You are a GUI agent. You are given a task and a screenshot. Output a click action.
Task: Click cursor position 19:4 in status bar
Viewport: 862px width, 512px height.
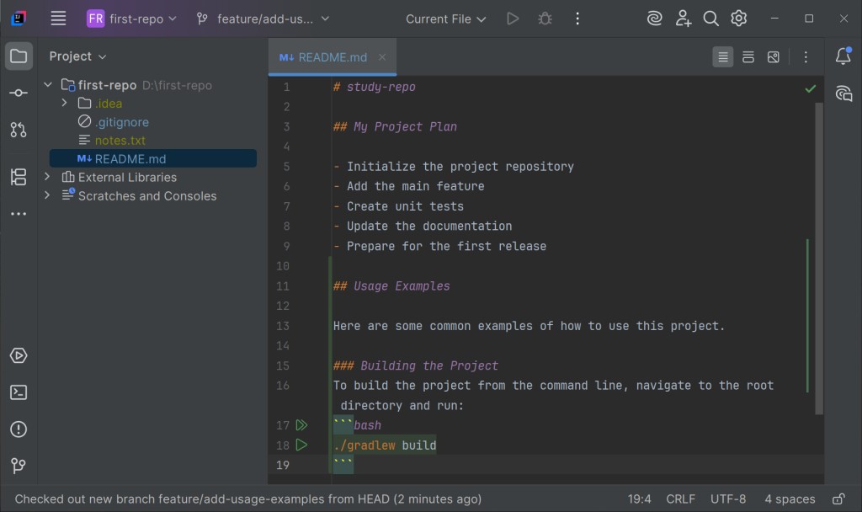(x=640, y=499)
